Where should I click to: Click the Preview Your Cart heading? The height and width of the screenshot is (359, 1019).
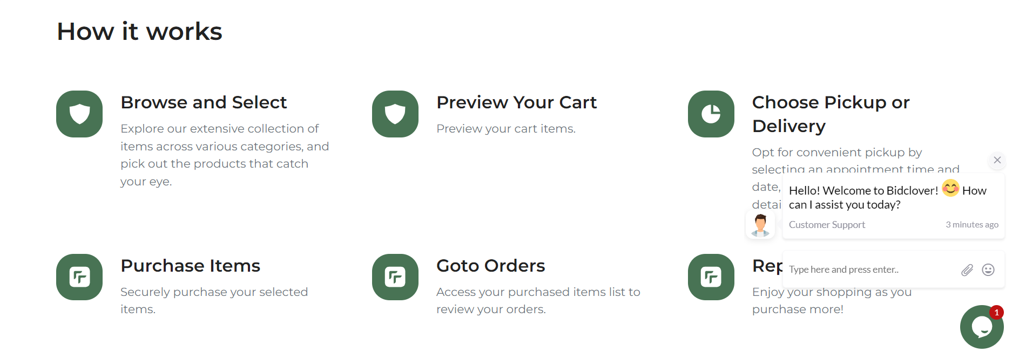pos(516,102)
